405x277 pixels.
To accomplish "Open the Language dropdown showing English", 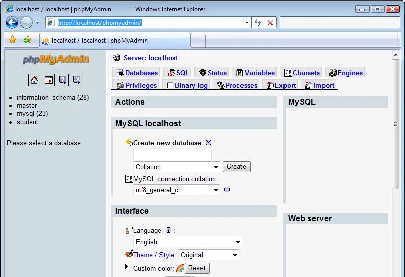I will pos(188,242).
